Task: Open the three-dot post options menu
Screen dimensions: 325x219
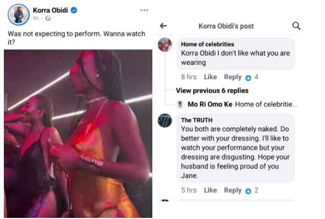Action: pyautogui.click(x=144, y=10)
